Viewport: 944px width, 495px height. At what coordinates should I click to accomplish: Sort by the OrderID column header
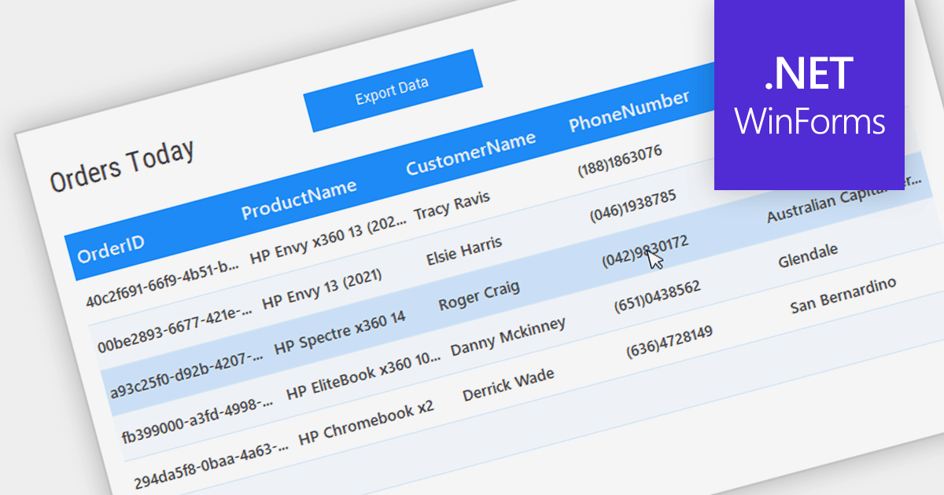111,247
